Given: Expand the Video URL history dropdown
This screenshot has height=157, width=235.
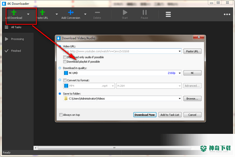Looking at the screenshot, I should [x=179, y=51].
